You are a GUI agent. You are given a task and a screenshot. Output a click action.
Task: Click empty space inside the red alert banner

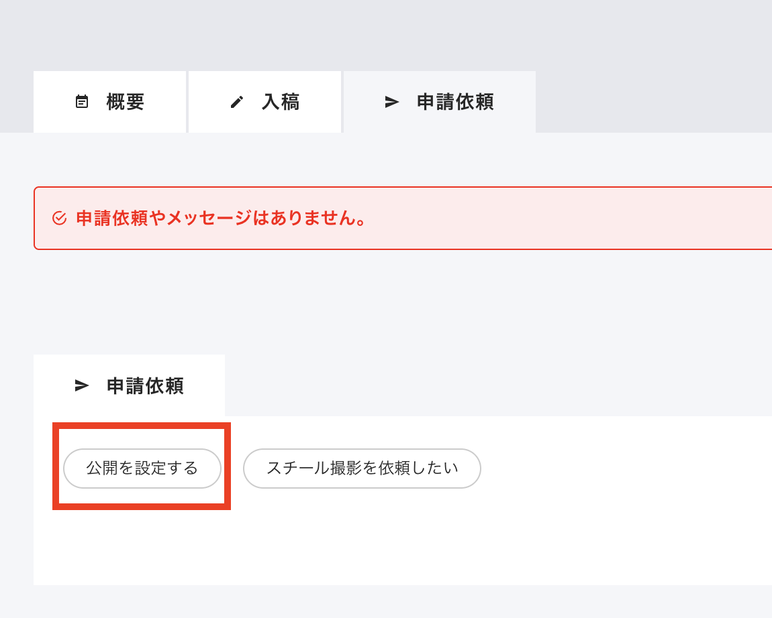(x=571, y=219)
